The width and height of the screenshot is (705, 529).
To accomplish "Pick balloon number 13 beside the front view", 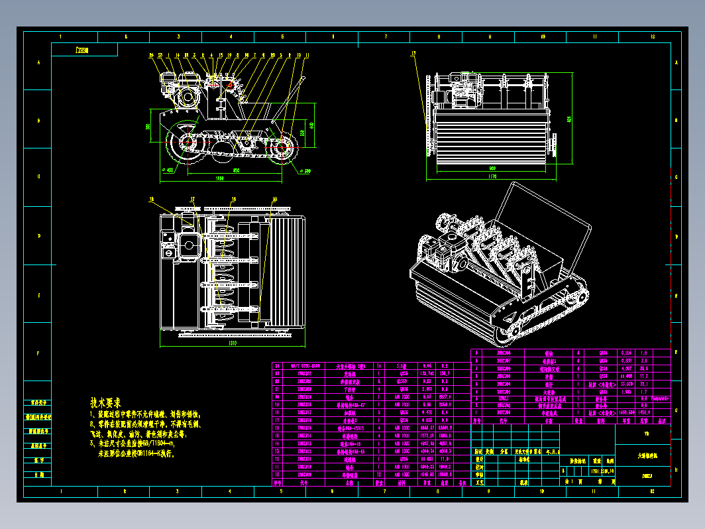I will click(413, 54).
